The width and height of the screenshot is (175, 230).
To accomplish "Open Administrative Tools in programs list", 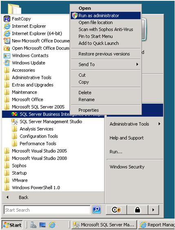I will (28, 77).
